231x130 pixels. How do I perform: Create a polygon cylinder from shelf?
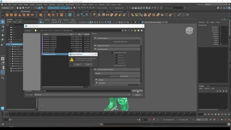tap(16, 15)
